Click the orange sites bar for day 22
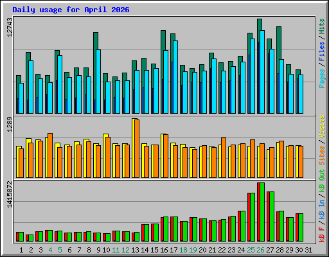Screen dimensions: 329x257 tap(224, 157)
